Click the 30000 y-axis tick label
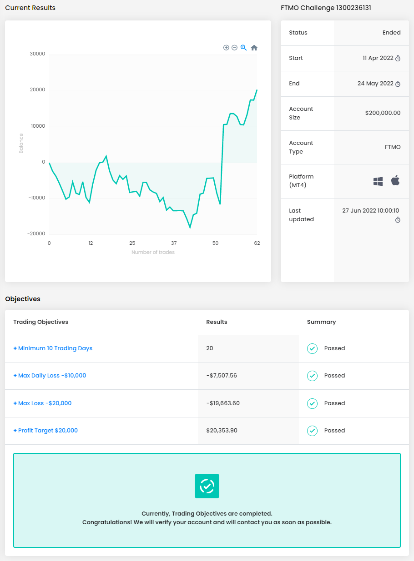414x561 pixels. click(37, 54)
